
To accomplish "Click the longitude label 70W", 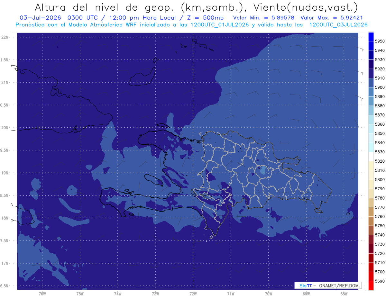I will [x=269, y=294].
